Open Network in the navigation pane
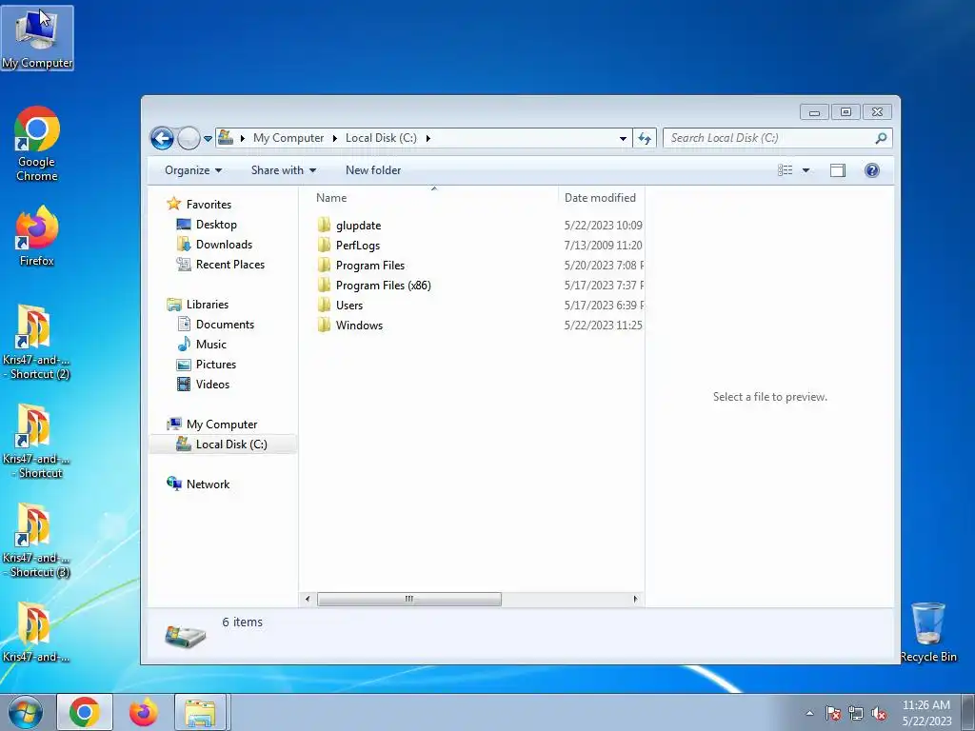 (x=208, y=484)
